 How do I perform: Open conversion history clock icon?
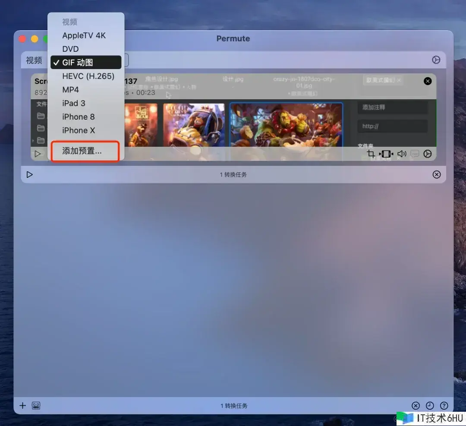pyautogui.click(x=430, y=406)
